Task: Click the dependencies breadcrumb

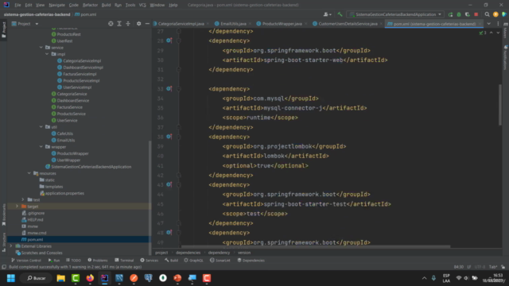Action: tap(188, 253)
